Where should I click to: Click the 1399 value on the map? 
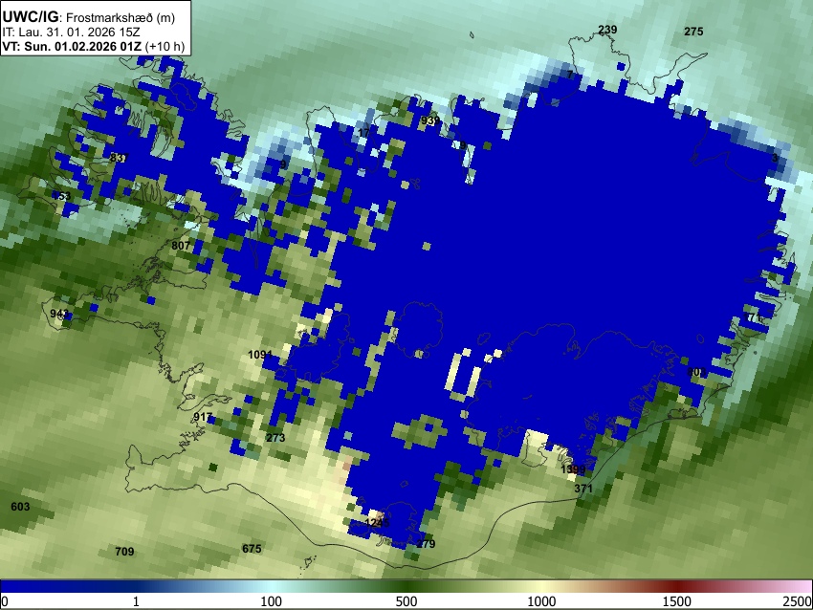coord(573,469)
